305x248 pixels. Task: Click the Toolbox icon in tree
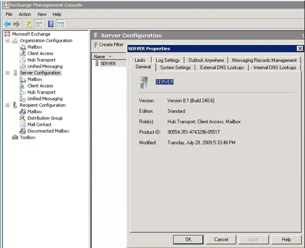(15, 137)
